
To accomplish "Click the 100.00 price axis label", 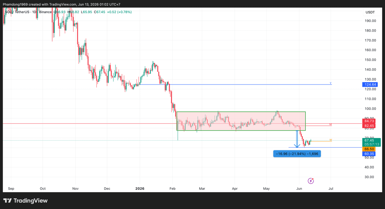I will pyautogui.click(x=370, y=109).
